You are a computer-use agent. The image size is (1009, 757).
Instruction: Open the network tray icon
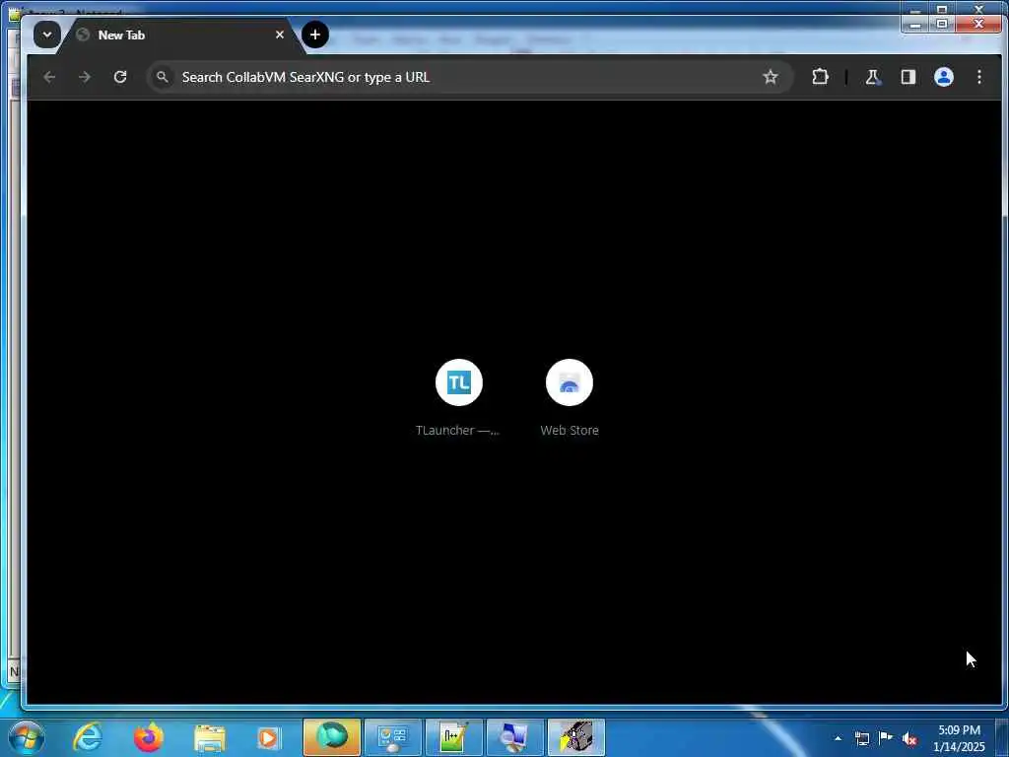pos(861,738)
